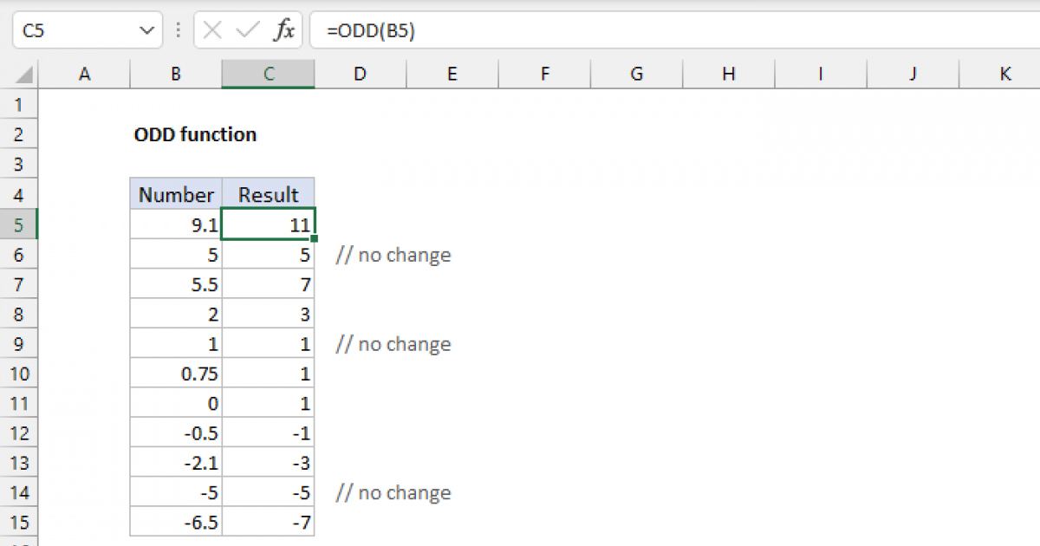Click the vertical ellipsis beside the Name Box
The image size is (1040, 546).
point(178,29)
